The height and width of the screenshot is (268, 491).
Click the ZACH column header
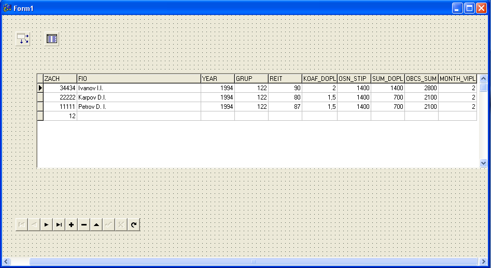point(60,79)
